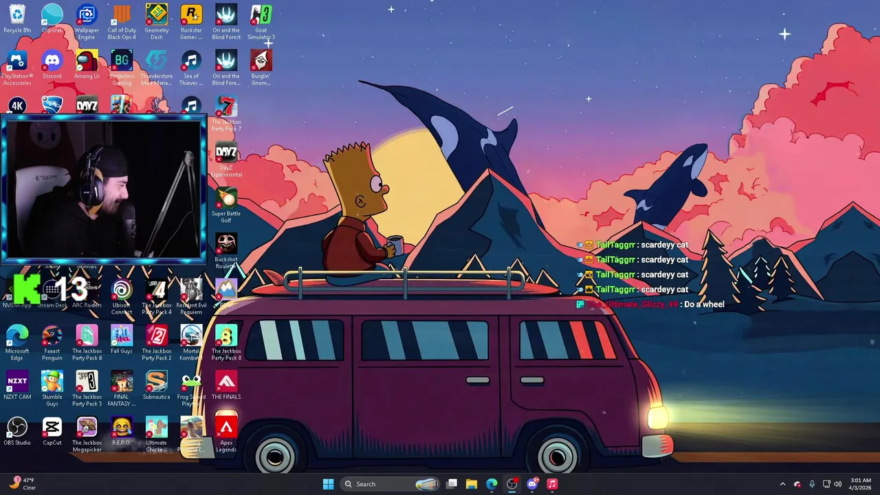Select the Among Us desktop icon

(x=87, y=65)
